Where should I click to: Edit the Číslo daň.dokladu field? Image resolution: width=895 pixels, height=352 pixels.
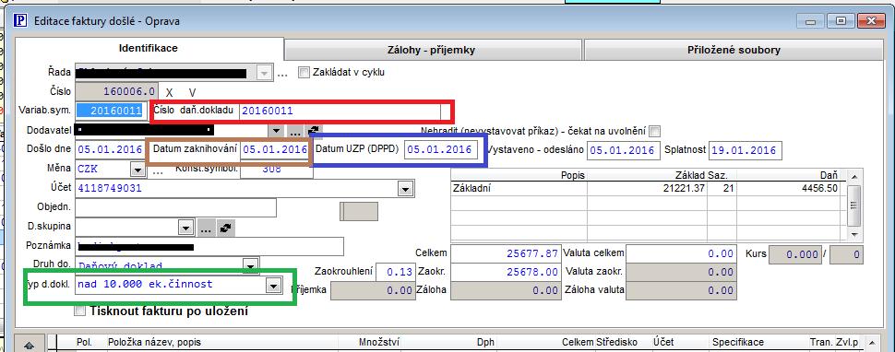pos(340,111)
